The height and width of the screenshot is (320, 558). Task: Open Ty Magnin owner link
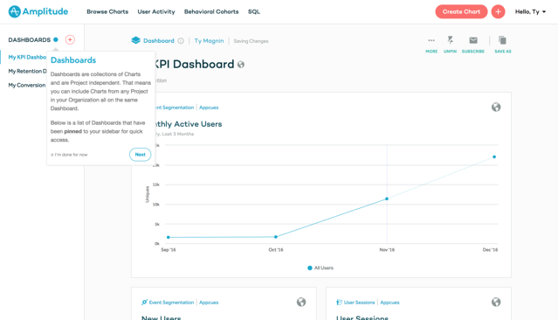[x=209, y=40]
